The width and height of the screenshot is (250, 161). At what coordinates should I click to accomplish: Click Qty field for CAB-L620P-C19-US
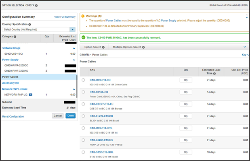(x=186, y=140)
